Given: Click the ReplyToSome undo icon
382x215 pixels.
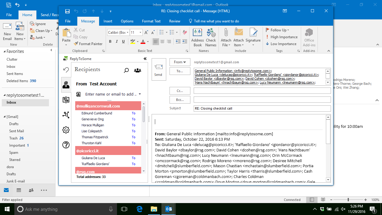Looking at the screenshot, I should (66, 70).
